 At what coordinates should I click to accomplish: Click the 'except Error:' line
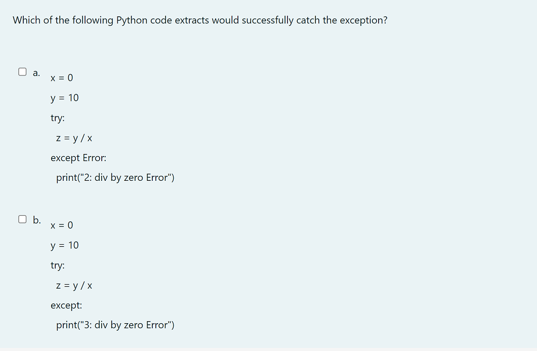(78, 158)
